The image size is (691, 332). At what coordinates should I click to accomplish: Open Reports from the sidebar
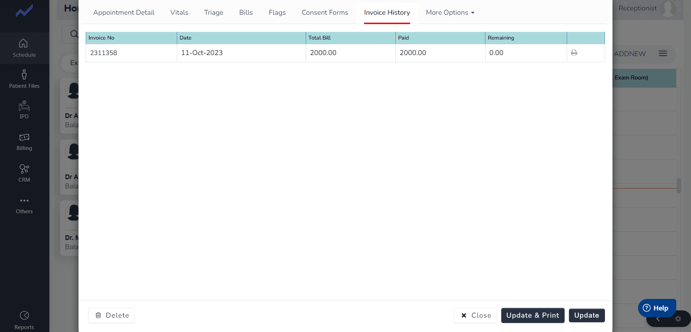pyautogui.click(x=24, y=320)
